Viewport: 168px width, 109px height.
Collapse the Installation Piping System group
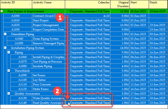pos(5,48)
